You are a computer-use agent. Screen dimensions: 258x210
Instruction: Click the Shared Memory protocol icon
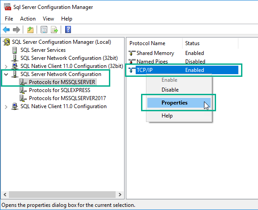point(132,53)
